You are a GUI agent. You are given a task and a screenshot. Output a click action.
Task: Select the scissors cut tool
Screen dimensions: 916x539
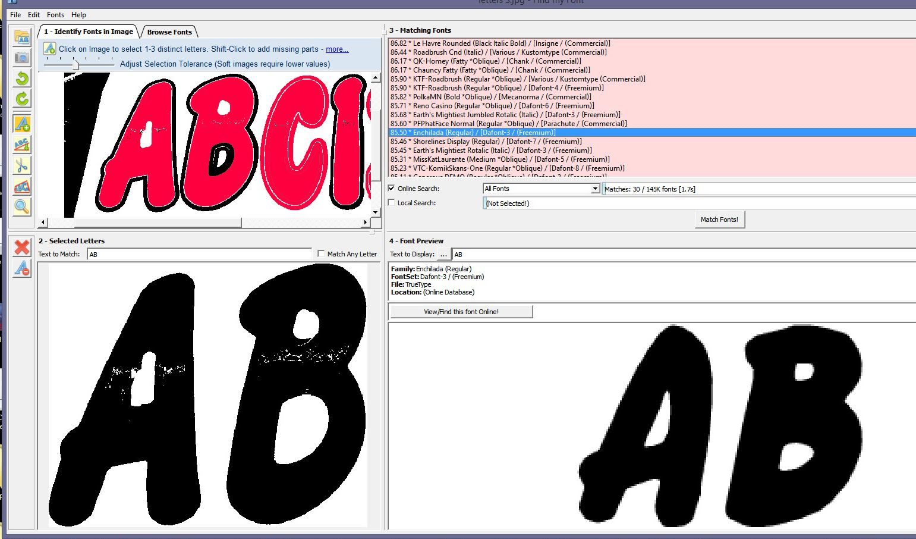[22, 165]
